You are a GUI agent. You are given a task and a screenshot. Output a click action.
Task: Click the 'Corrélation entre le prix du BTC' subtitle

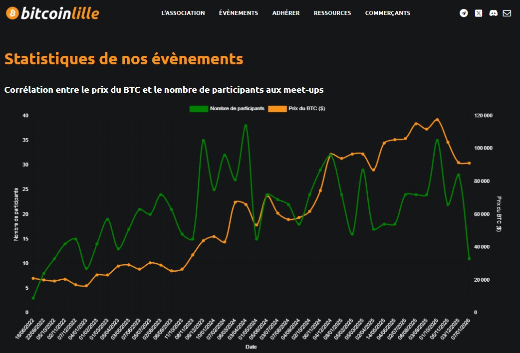tap(164, 89)
